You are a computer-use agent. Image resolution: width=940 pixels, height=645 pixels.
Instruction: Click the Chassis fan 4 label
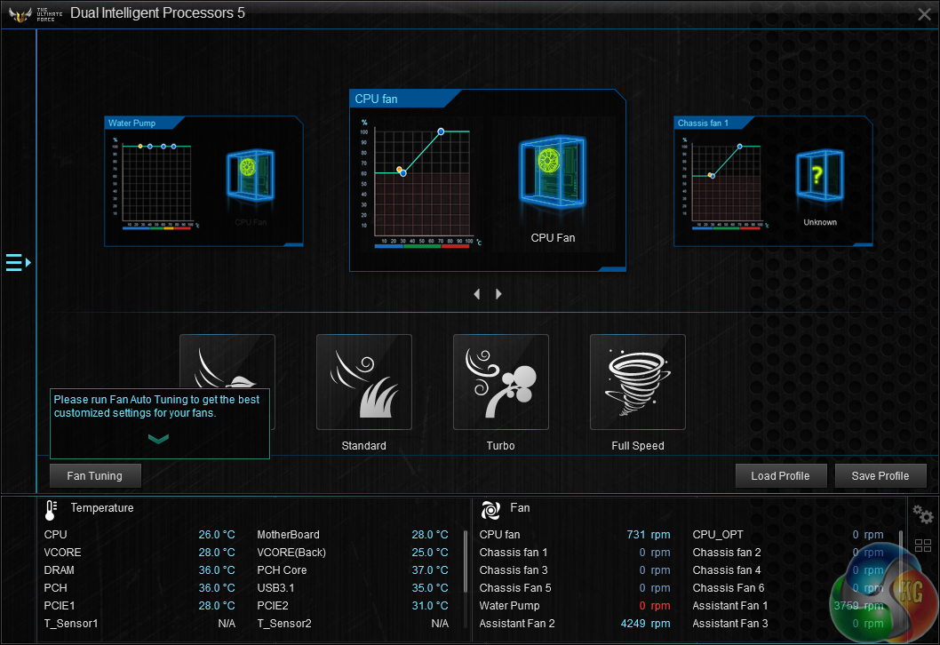[727, 570]
